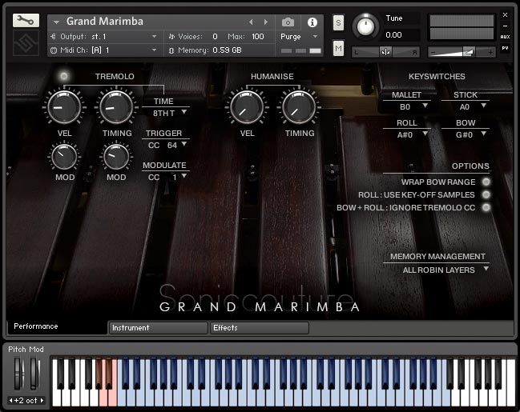Click the Mod wheel
The image size is (520, 412).
pos(34,374)
